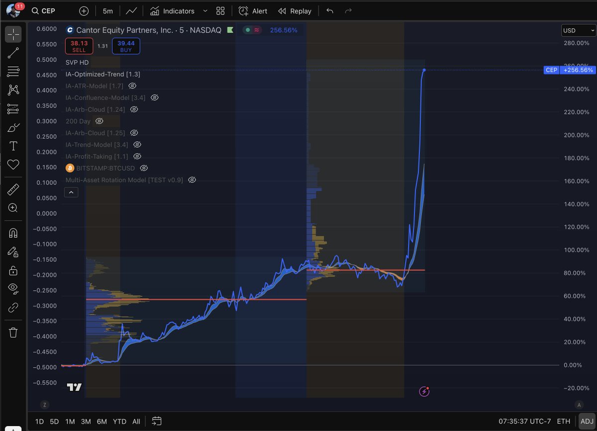Toggle the ADJ dividend adjustment
Viewport: 597px width, 431px height.
coord(587,422)
